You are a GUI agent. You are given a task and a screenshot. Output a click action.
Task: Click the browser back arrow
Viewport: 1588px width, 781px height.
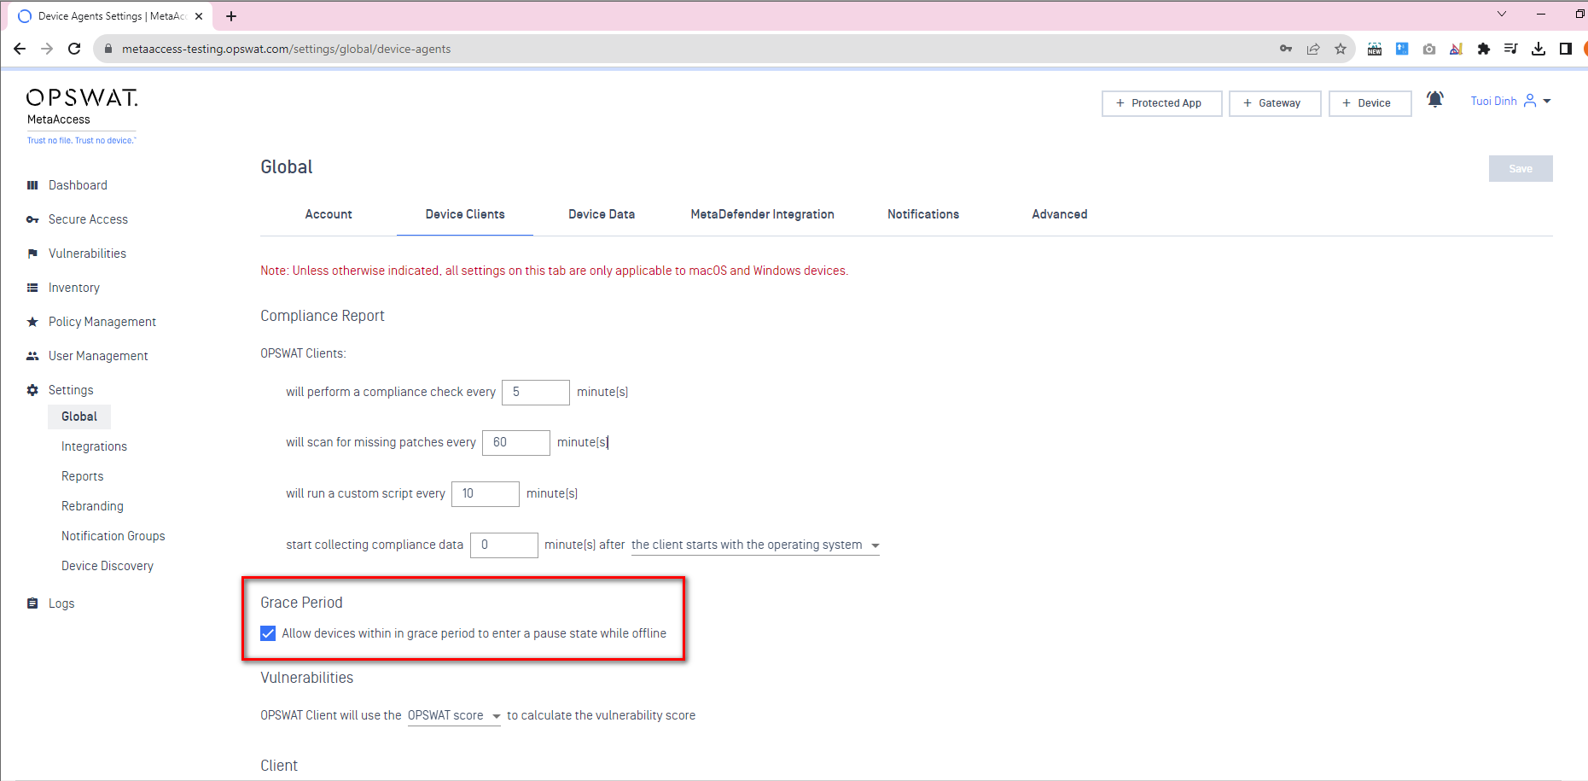point(20,49)
